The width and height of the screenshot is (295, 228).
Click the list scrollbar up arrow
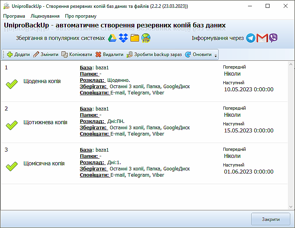coord(291,64)
